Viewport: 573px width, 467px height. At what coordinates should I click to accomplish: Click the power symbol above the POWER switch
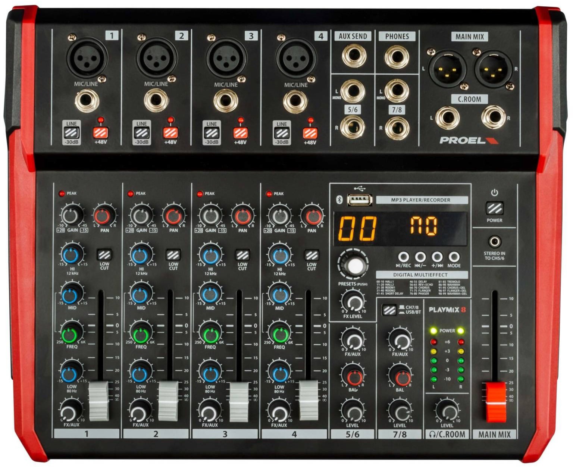pyautogui.click(x=494, y=193)
